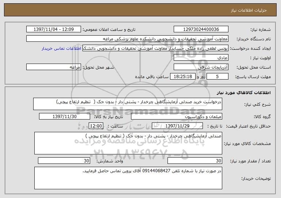Click the حداقل تاریخ اعتبار قیمت label
Viewport: 281px width, 198px height.
(x=248, y=126)
